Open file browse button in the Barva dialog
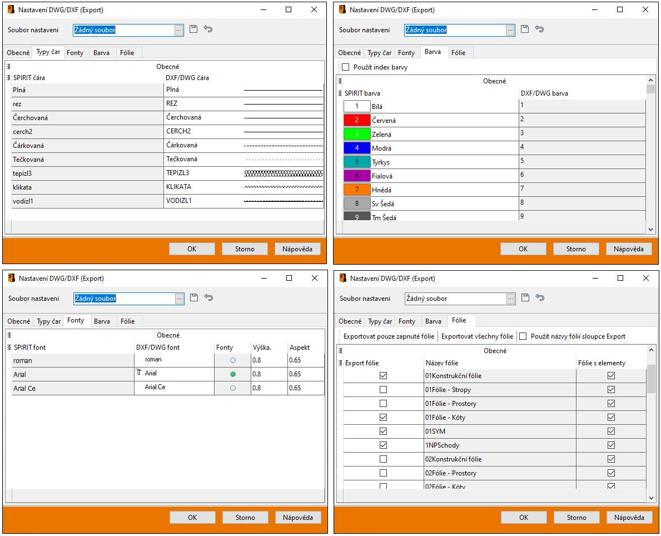Screen dimensions: 661x536 coord(510,30)
